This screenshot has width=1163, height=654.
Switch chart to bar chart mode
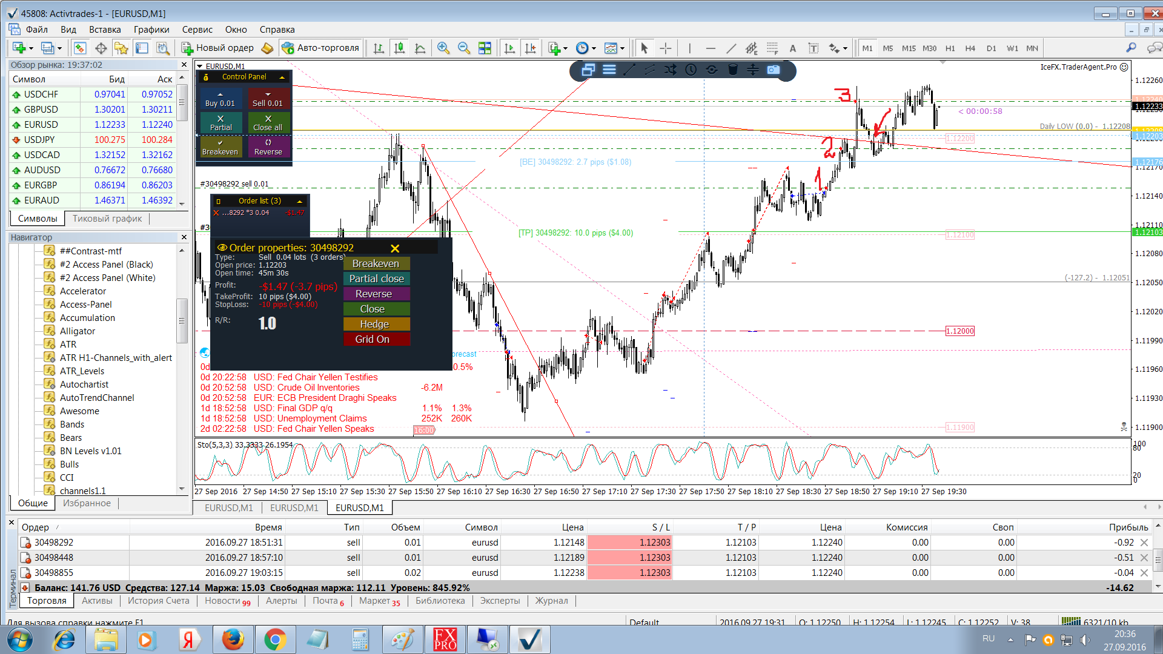(x=379, y=48)
